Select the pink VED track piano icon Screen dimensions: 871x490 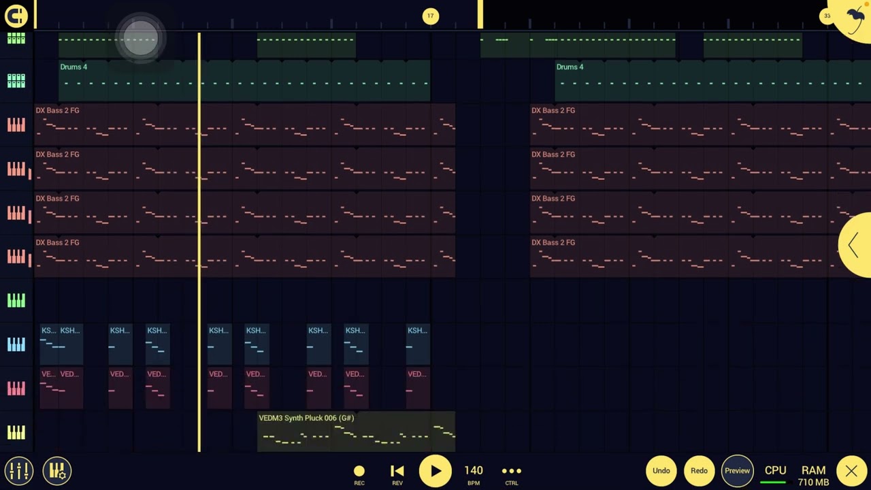tap(16, 388)
